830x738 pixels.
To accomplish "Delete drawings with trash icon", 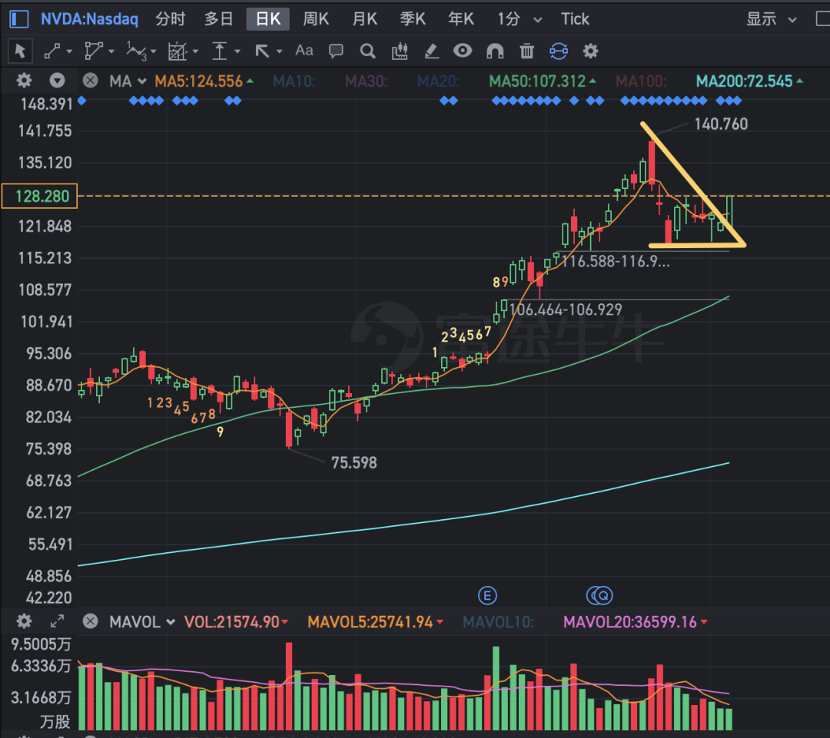I will point(526,51).
